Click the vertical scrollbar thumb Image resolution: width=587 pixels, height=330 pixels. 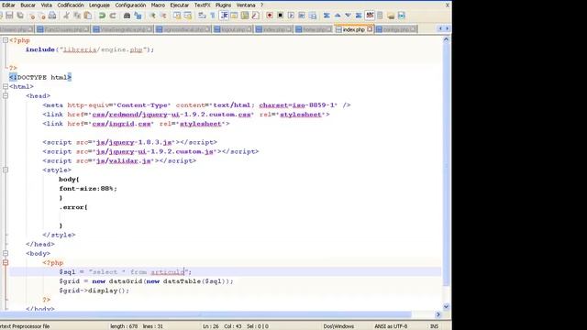(x=446, y=165)
